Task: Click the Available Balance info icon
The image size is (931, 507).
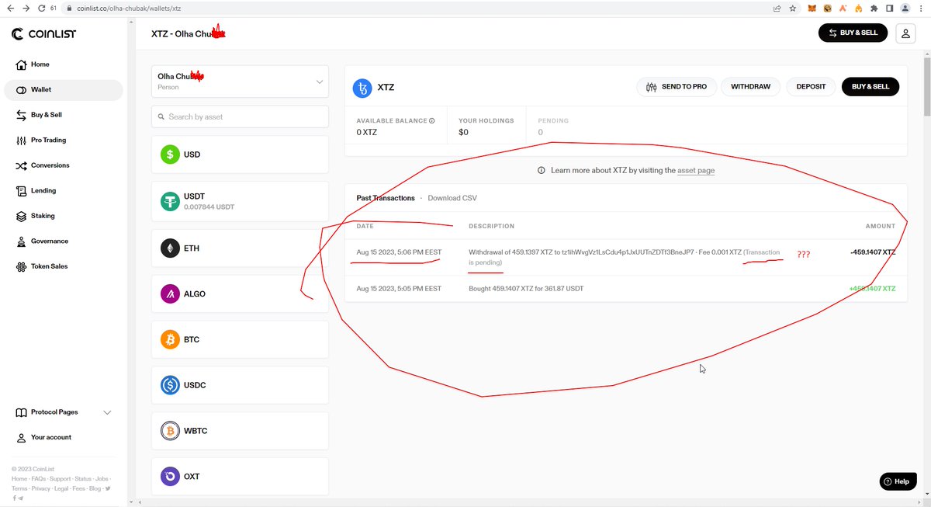Action: 432,121
